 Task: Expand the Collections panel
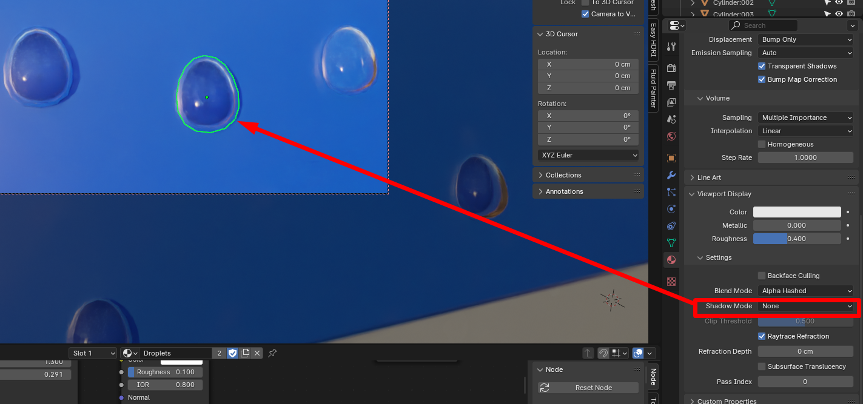coord(563,175)
